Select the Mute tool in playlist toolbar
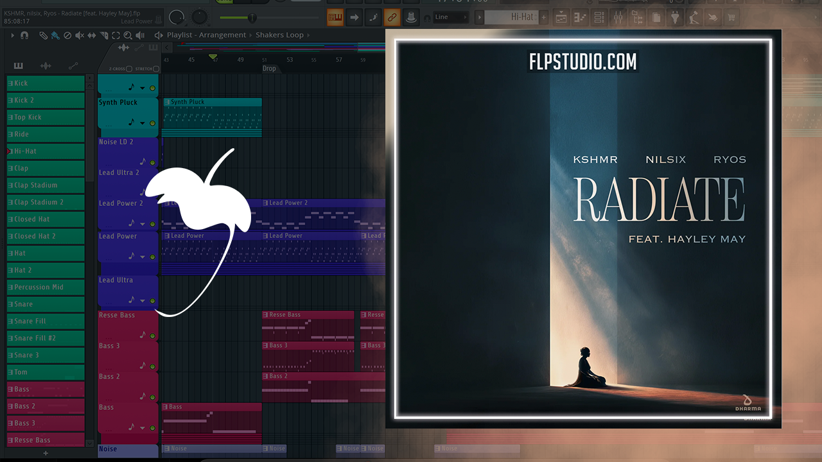This screenshot has height=462, width=822. (x=78, y=35)
